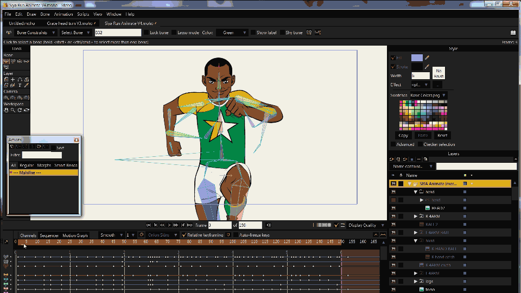Viewport: 521px width, 293px height.
Task: Uncheck the Stroke checkbox in Style panel
Action: pyautogui.click(x=393, y=67)
